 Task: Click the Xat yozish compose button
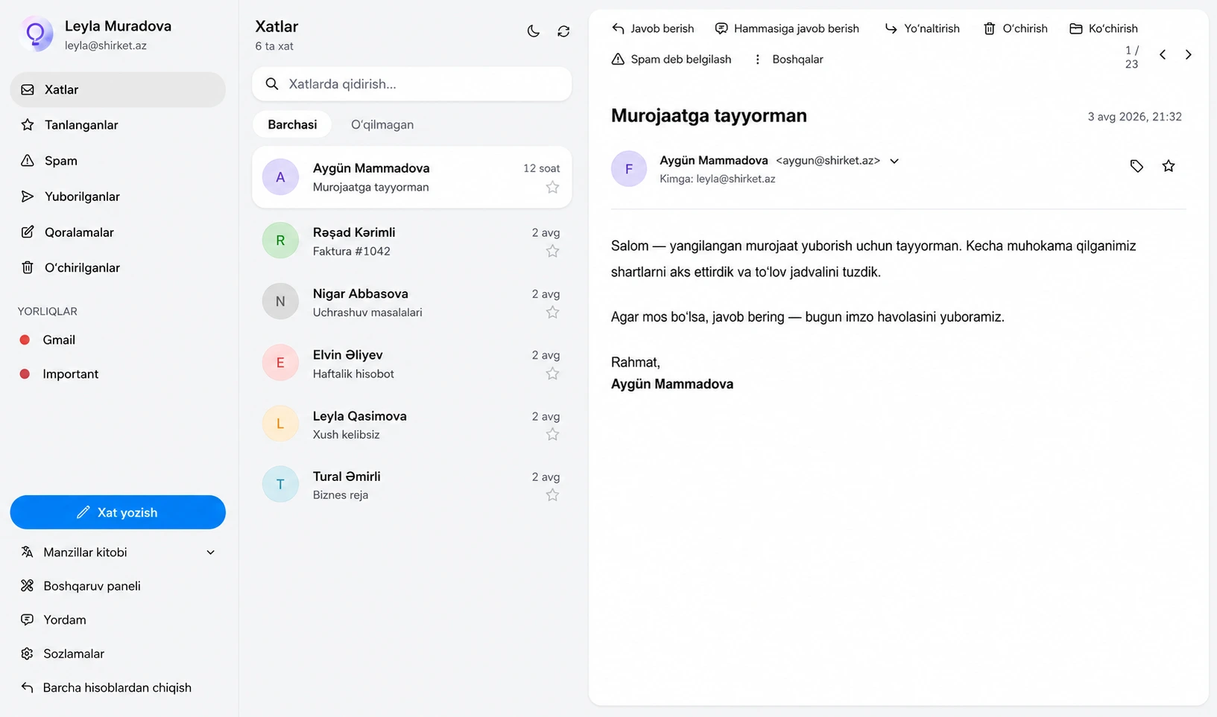(x=118, y=512)
